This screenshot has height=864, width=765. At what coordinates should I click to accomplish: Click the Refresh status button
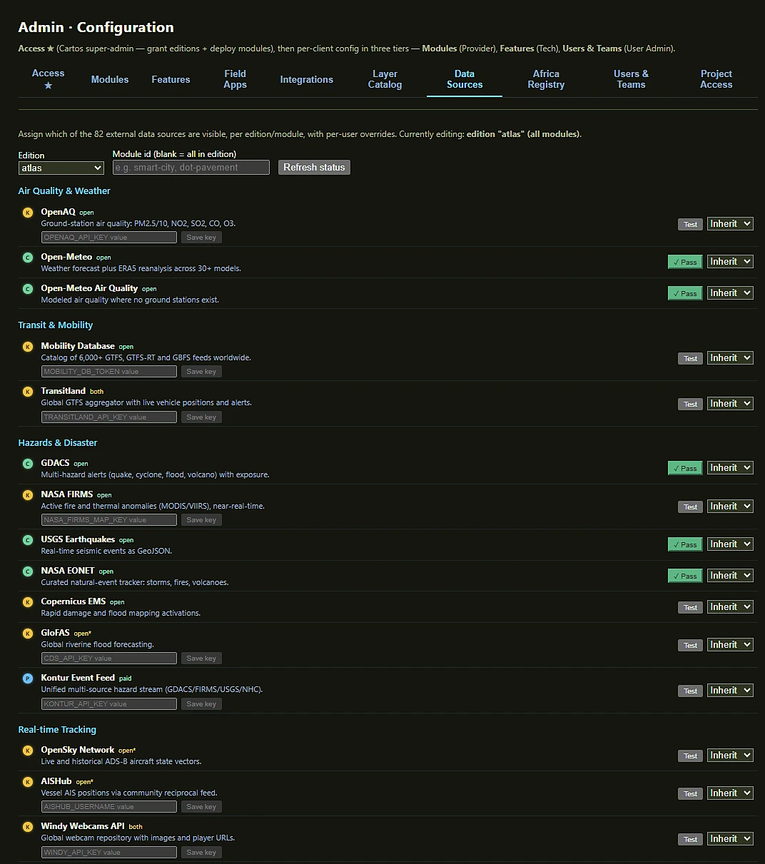click(314, 168)
